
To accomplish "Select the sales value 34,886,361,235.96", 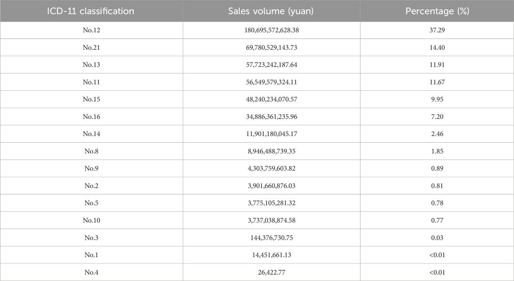I will pyautogui.click(x=272, y=117).
